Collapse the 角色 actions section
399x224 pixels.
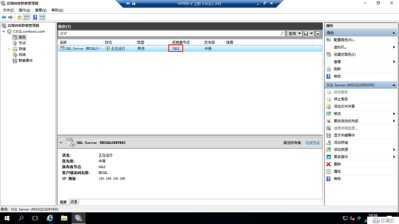tap(394, 33)
